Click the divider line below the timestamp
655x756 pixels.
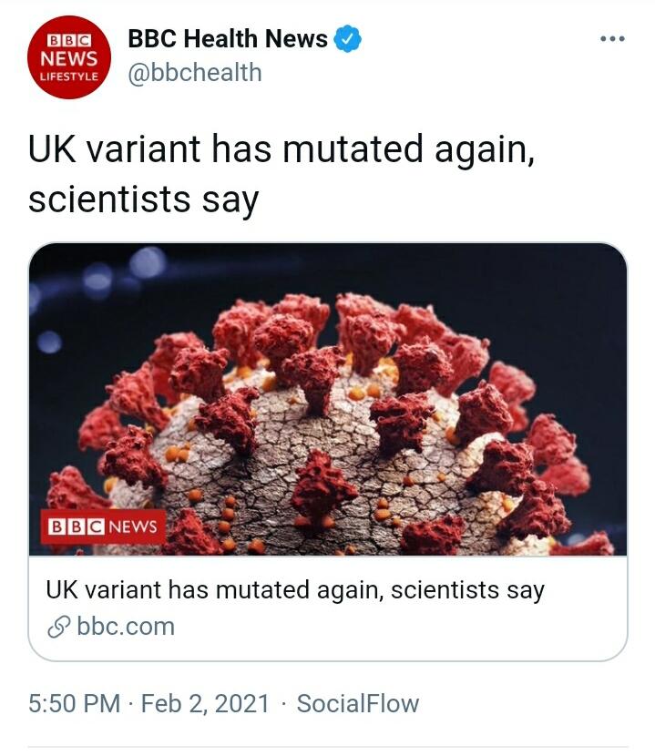pyautogui.click(x=328, y=748)
